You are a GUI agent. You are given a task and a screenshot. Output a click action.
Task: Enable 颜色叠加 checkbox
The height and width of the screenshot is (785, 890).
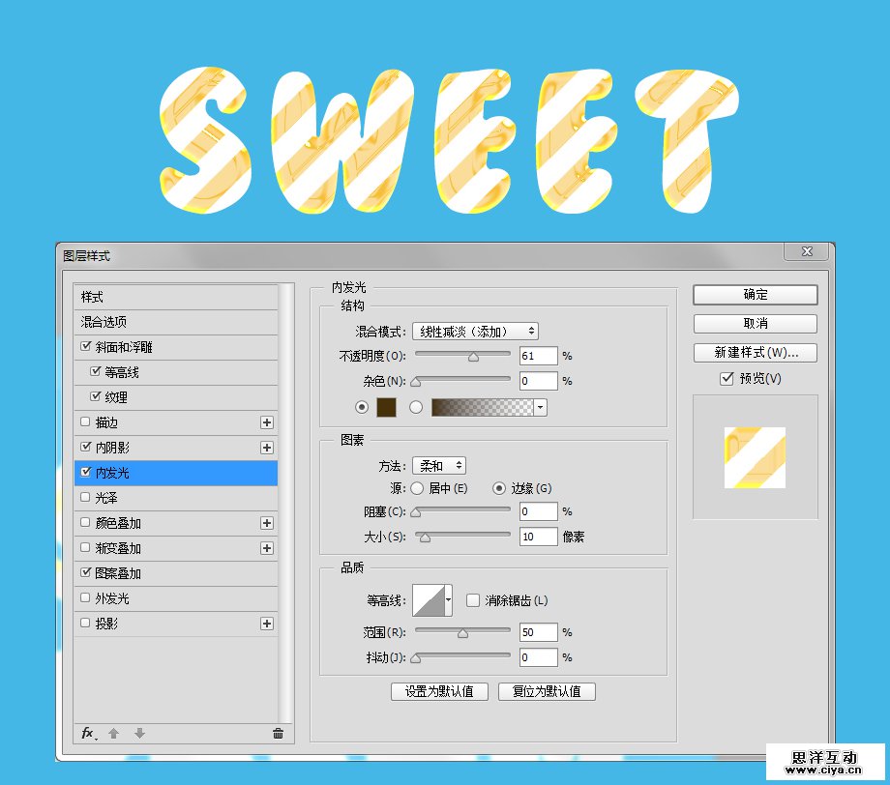(x=85, y=522)
